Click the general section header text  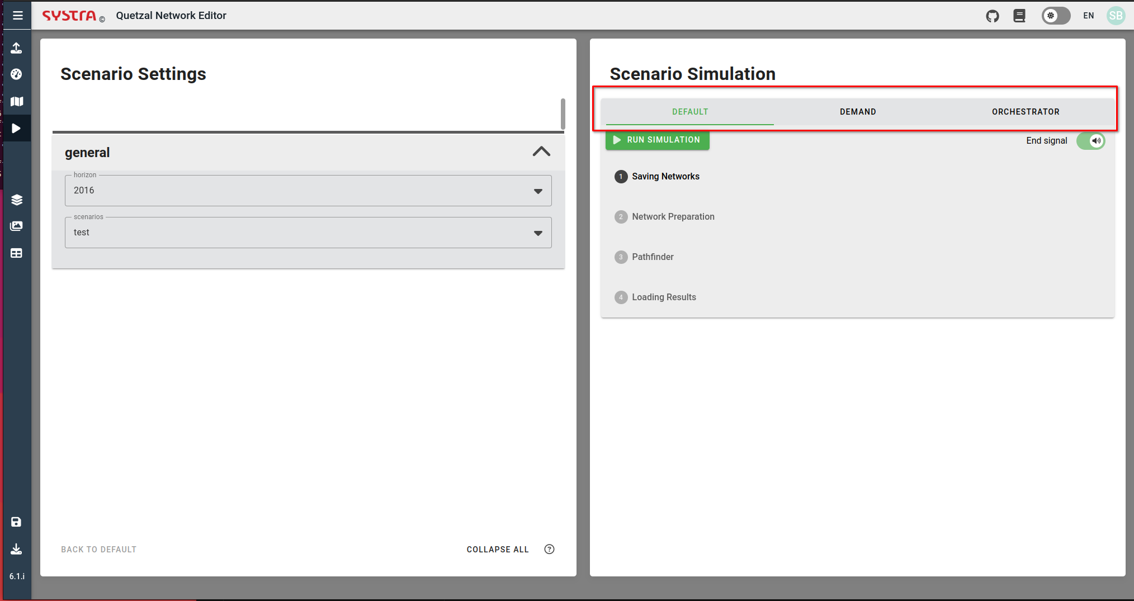pyautogui.click(x=87, y=153)
